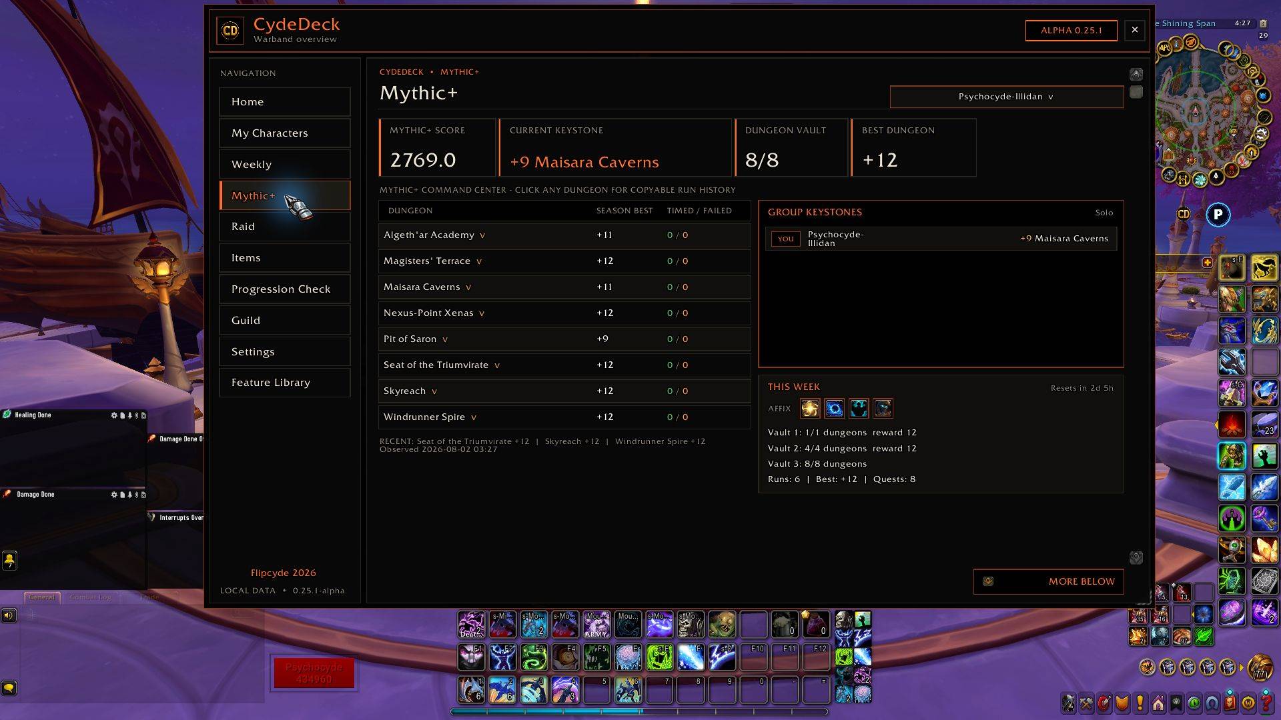The image size is (1281, 720).
Task: Click the gear icon on Healing Done window
Action: coord(114,415)
